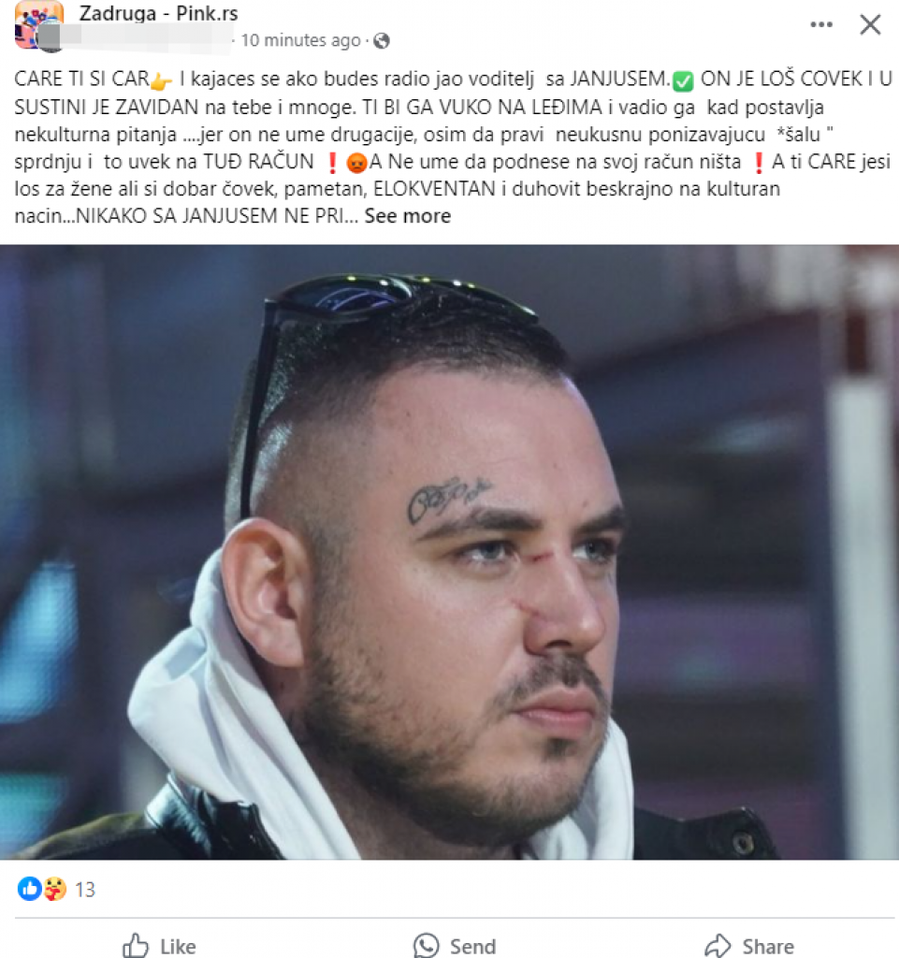Viewport: 899px width, 958px height.
Task: Send this post via the Send label
Action: 455,946
